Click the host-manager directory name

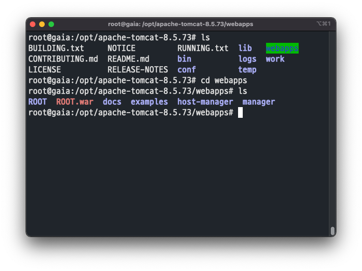[205, 102]
